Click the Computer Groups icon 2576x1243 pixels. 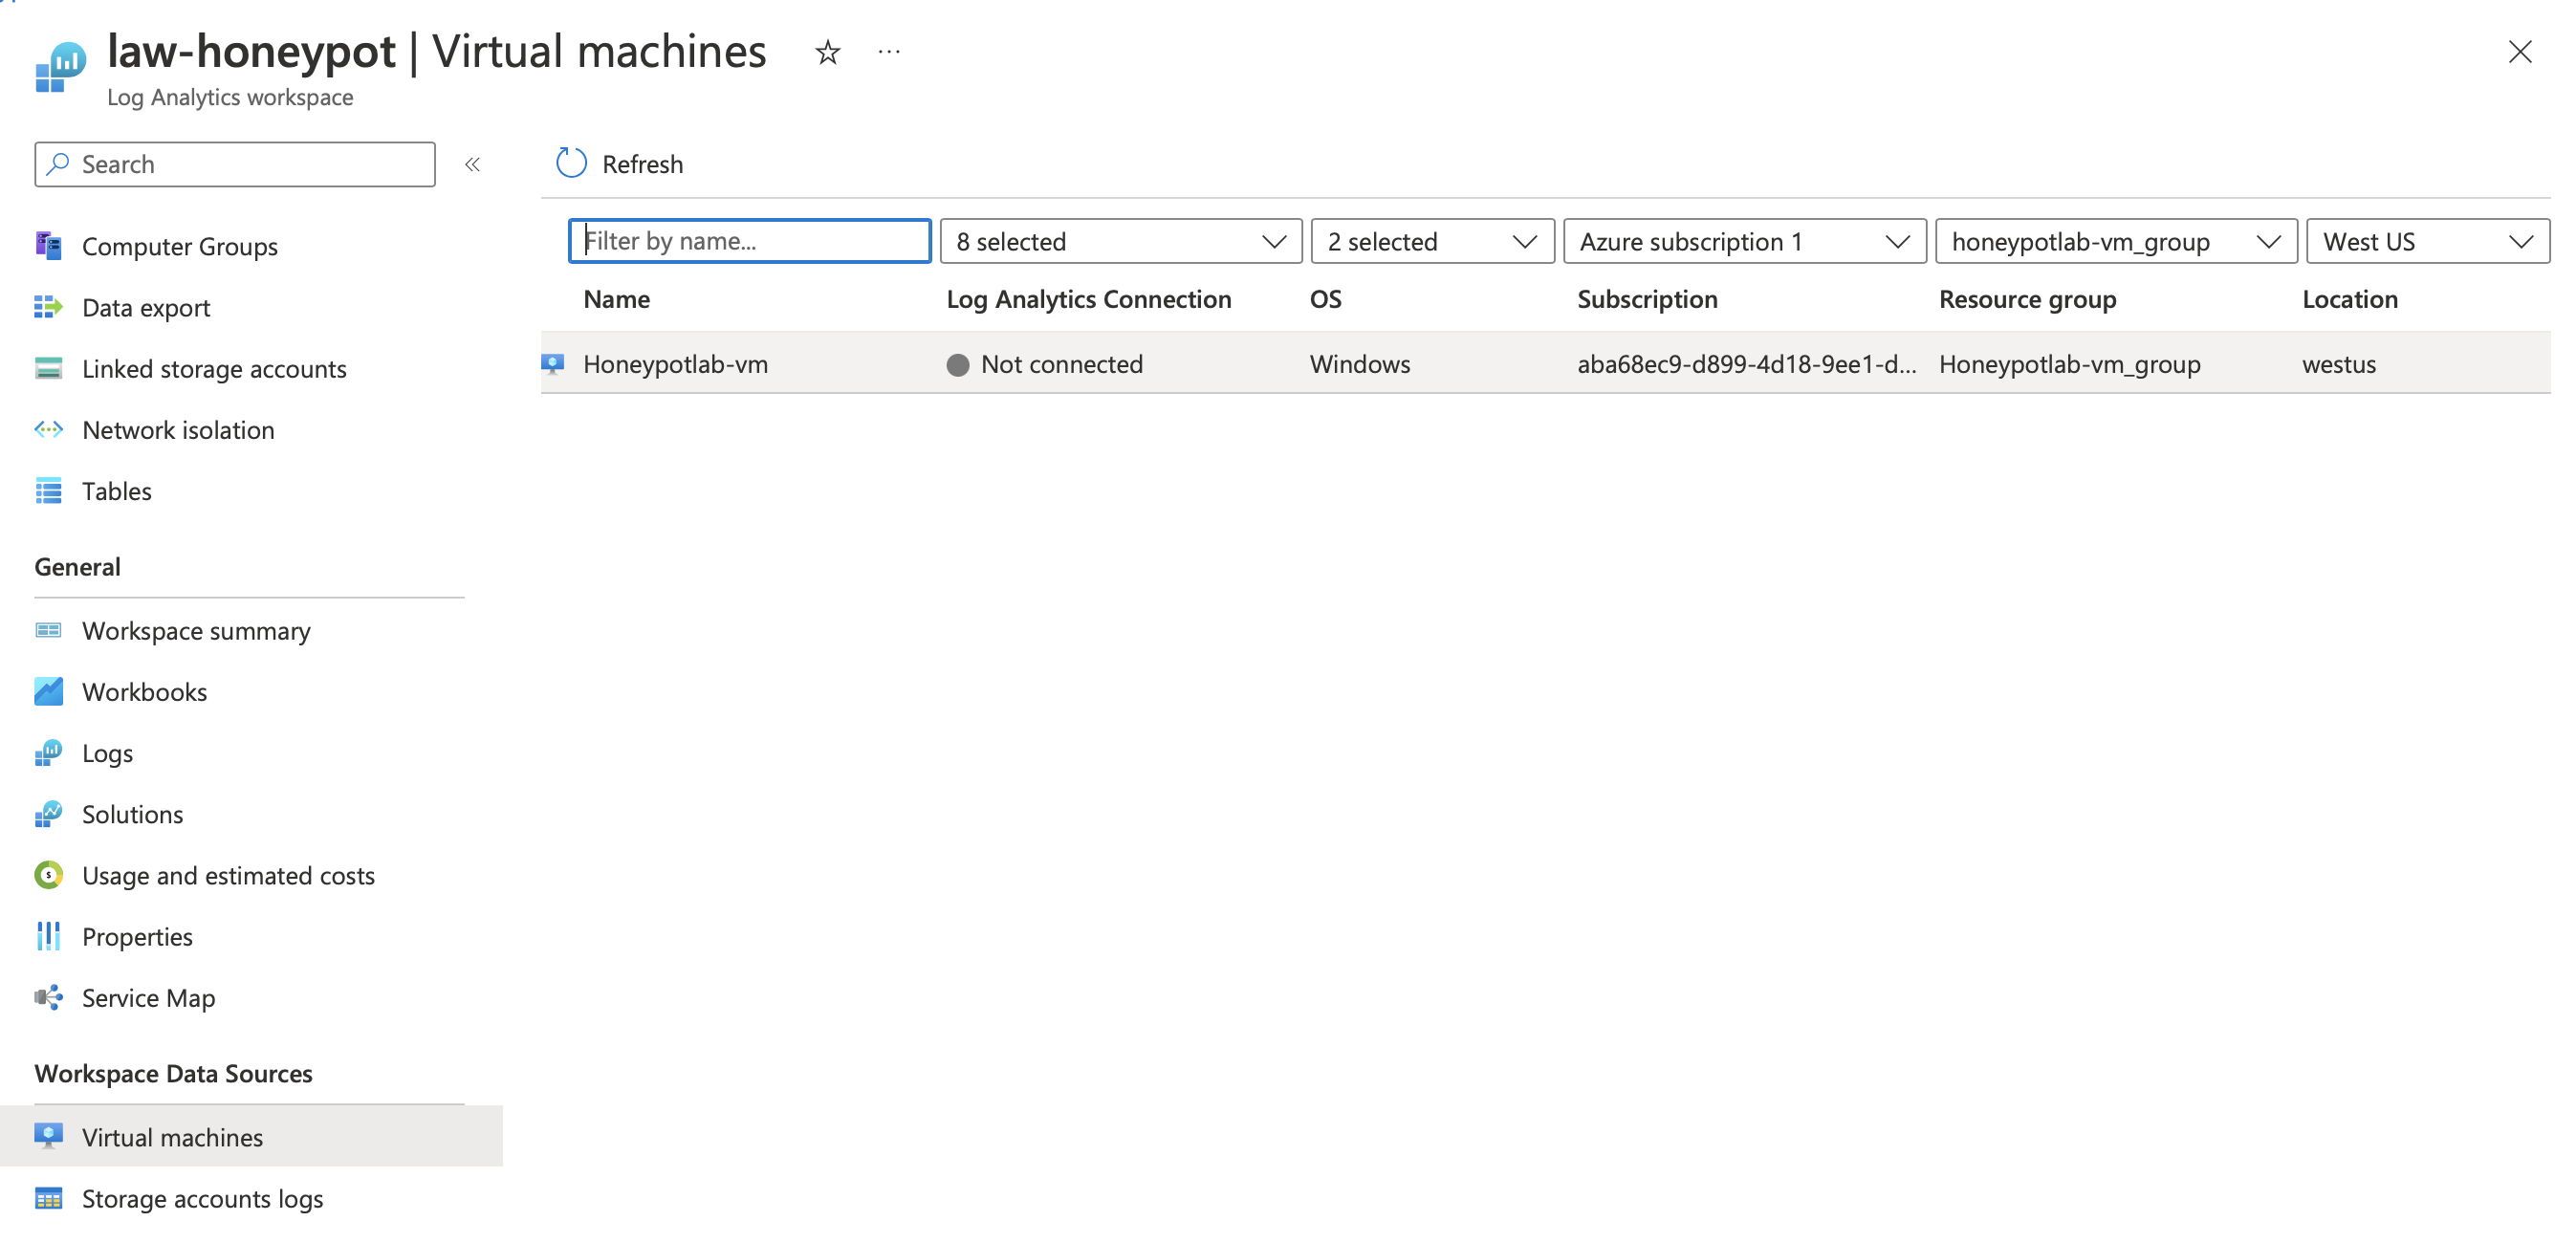[x=48, y=245]
